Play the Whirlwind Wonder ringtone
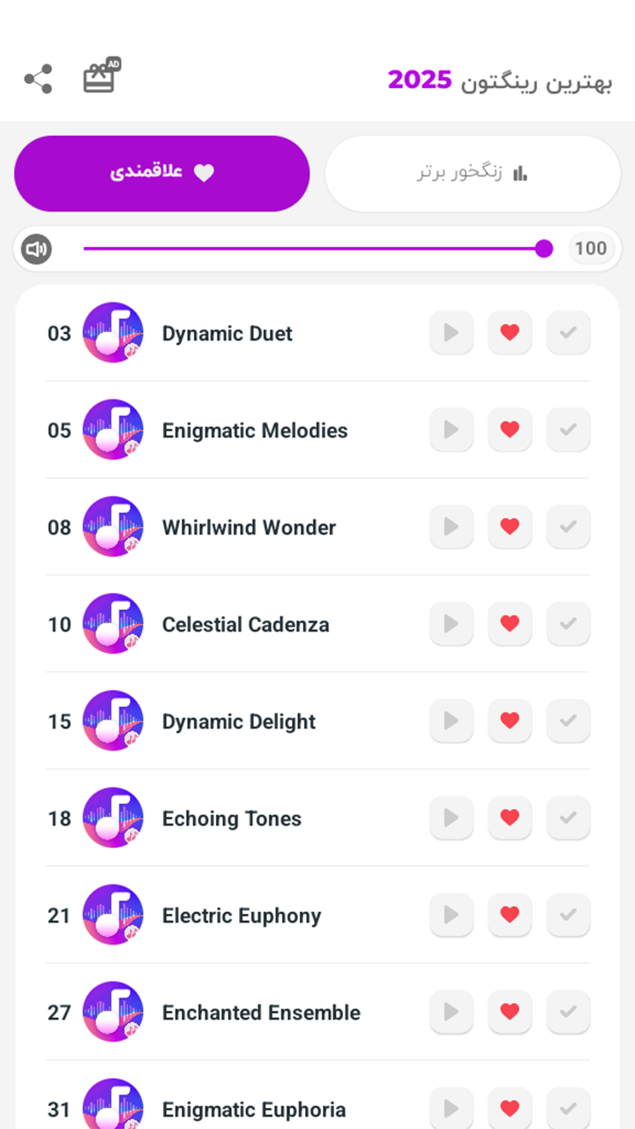This screenshot has width=635, height=1129. 452,527
